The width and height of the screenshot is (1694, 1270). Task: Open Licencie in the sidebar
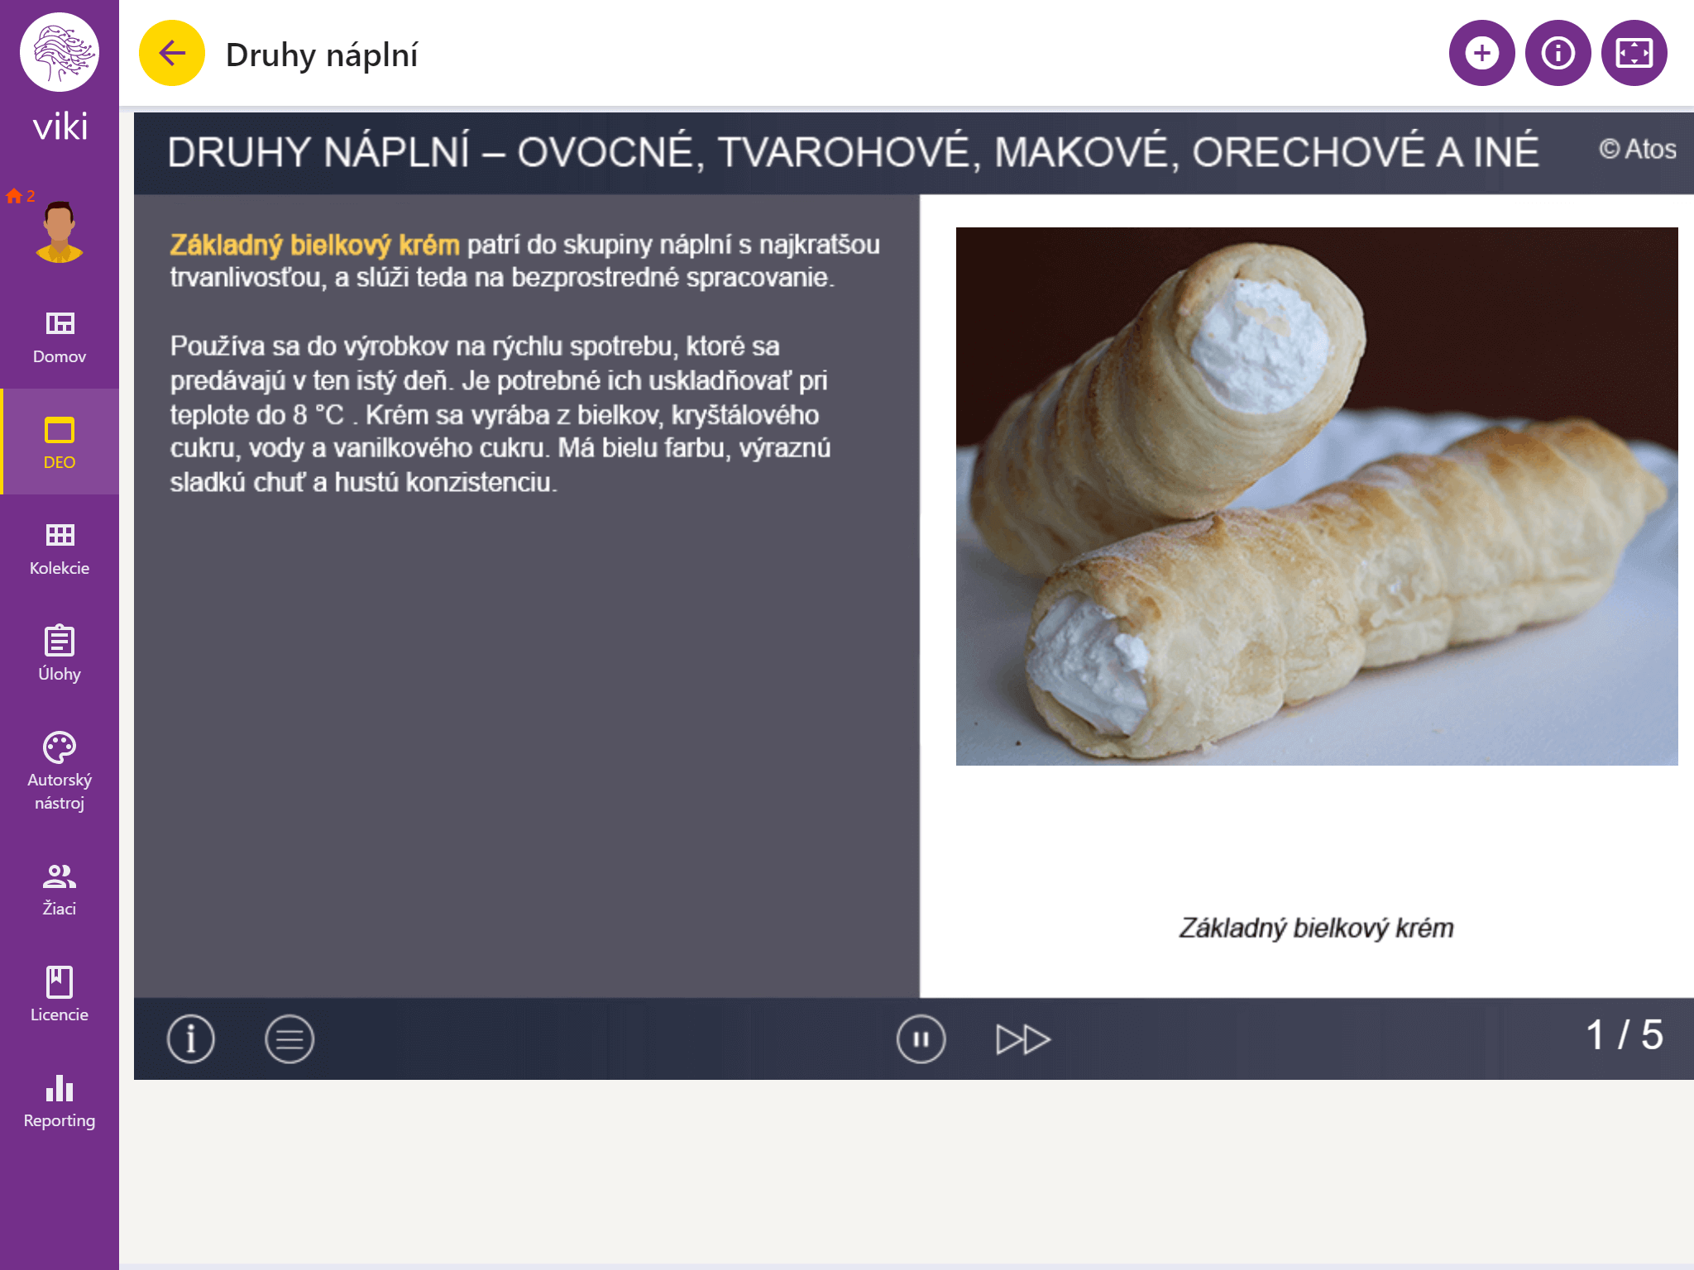60,995
